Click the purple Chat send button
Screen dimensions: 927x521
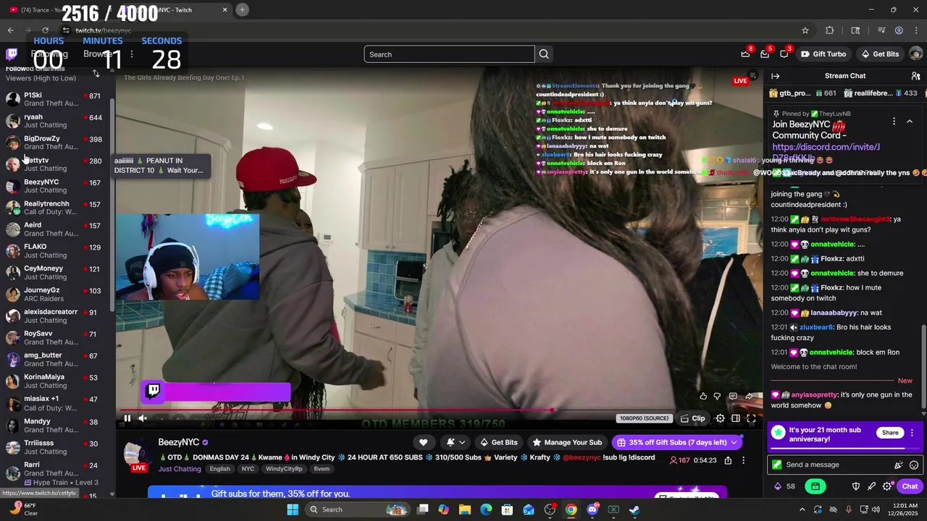click(x=910, y=486)
